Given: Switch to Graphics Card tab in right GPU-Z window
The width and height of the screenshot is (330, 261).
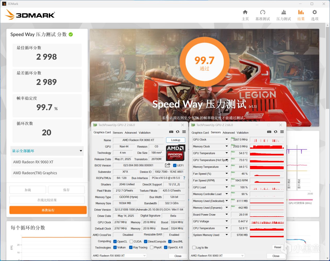Looking at the screenshot, I should coord(200,133).
